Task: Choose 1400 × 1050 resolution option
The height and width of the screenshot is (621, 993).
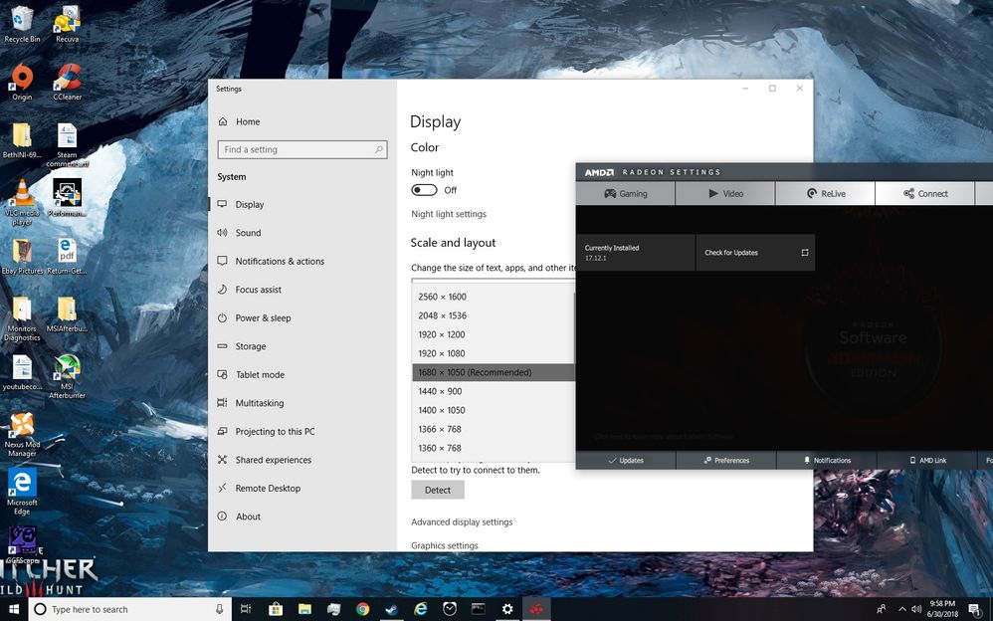Action: [494, 410]
